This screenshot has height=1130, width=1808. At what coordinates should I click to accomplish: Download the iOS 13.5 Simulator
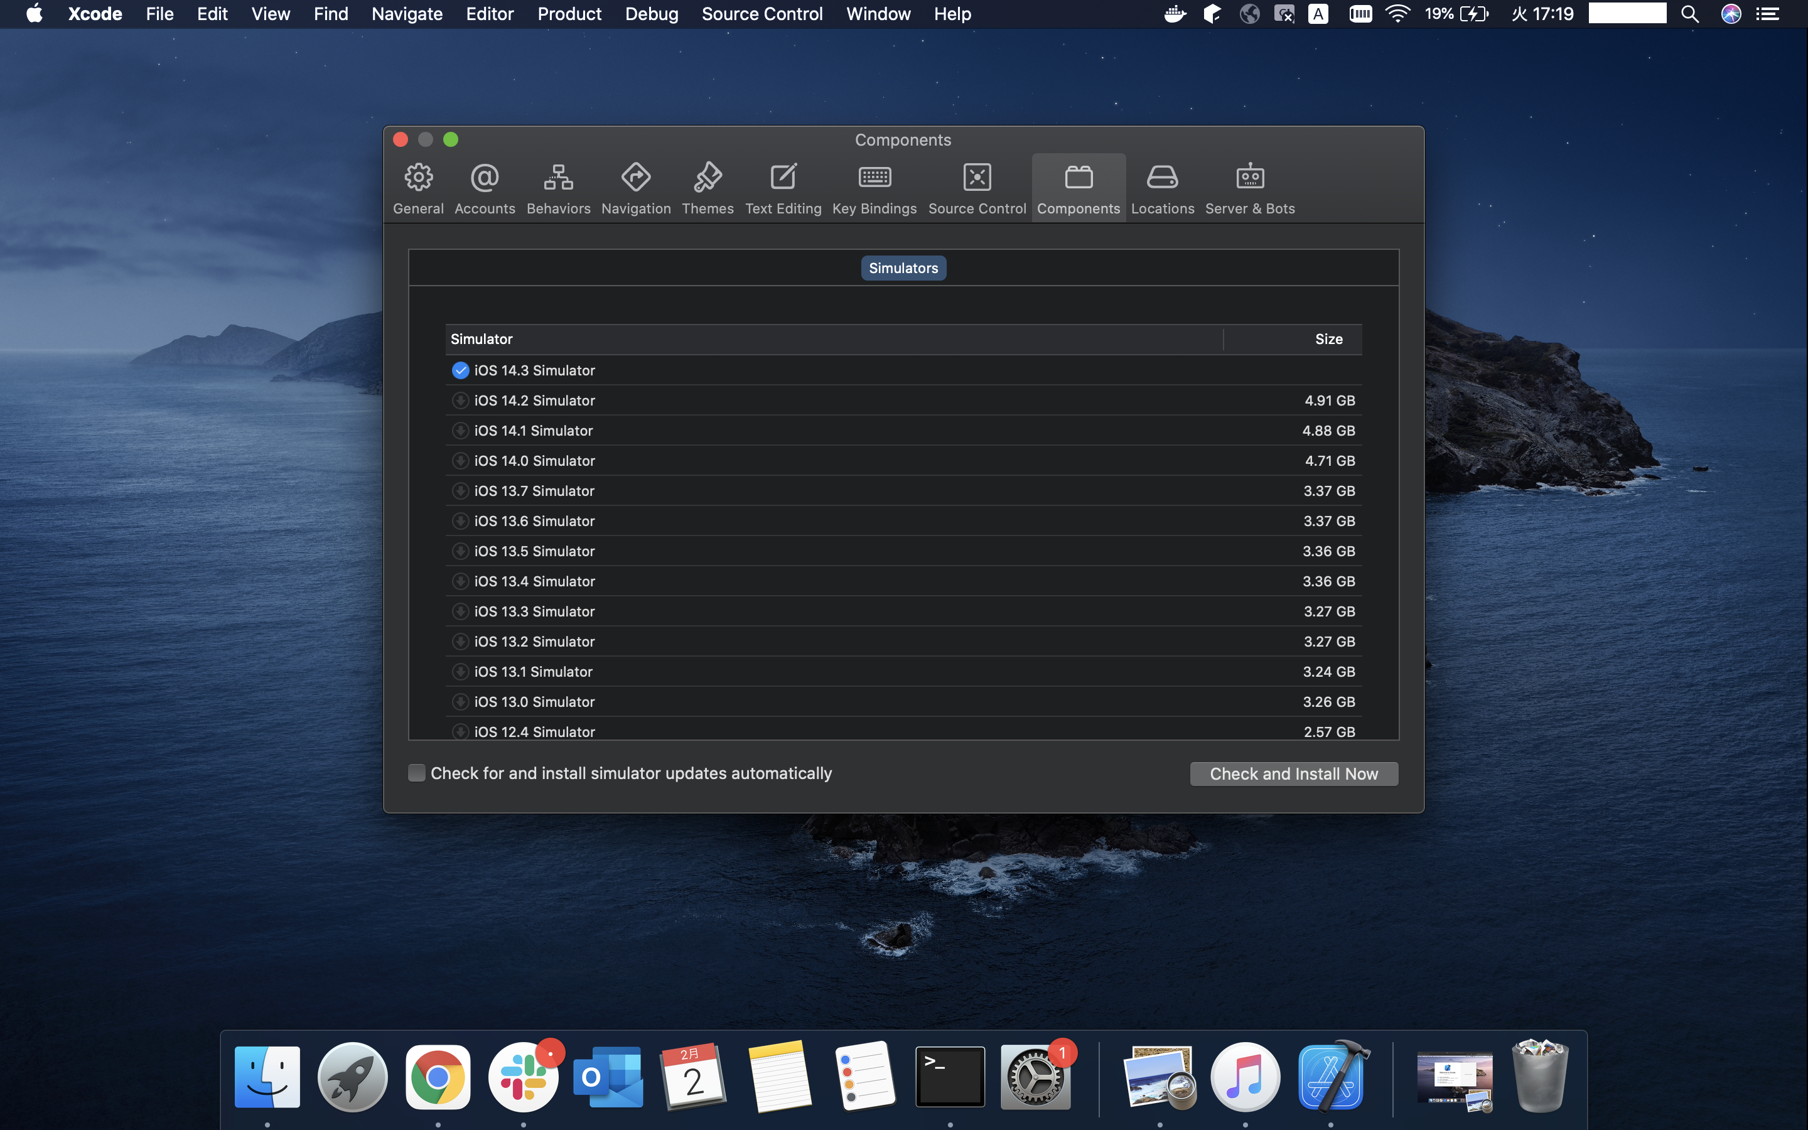click(460, 552)
